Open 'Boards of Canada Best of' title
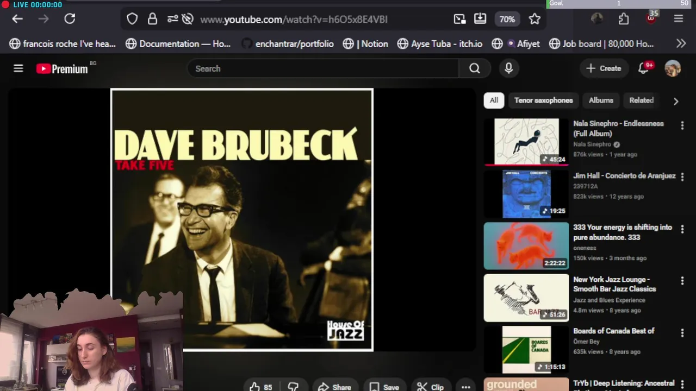 pyautogui.click(x=613, y=331)
